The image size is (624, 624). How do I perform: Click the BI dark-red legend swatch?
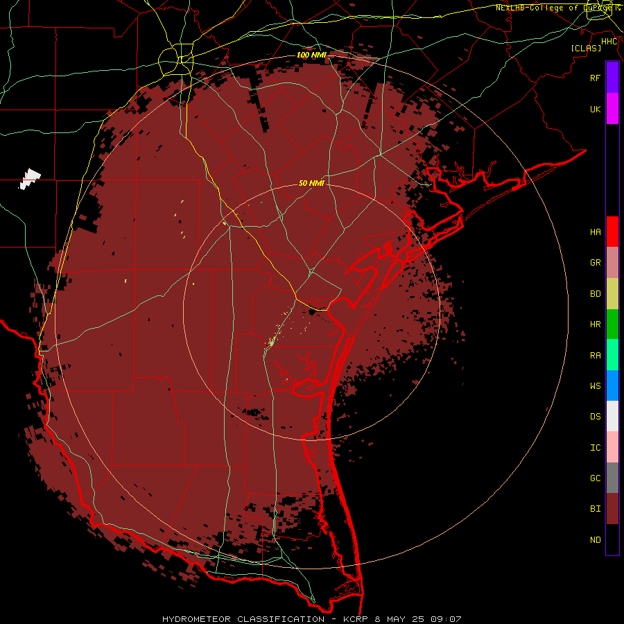(612, 509)
